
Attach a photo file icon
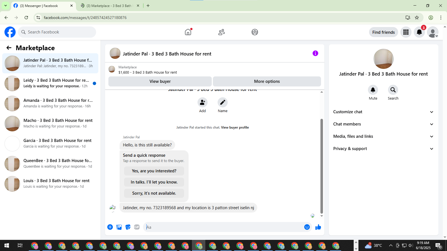click(119, 227)
